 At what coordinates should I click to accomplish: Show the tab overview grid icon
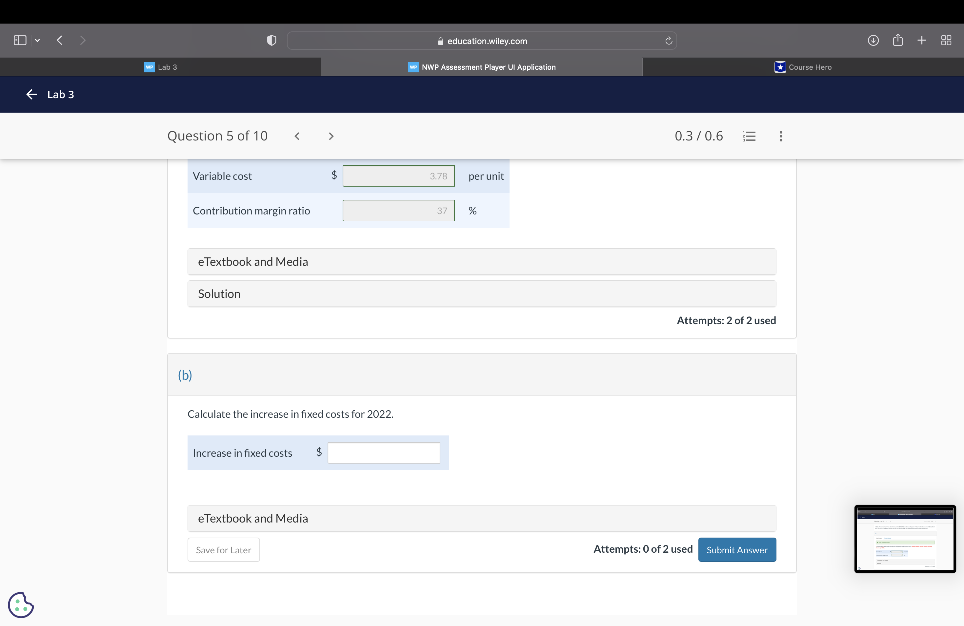(946, 40)
